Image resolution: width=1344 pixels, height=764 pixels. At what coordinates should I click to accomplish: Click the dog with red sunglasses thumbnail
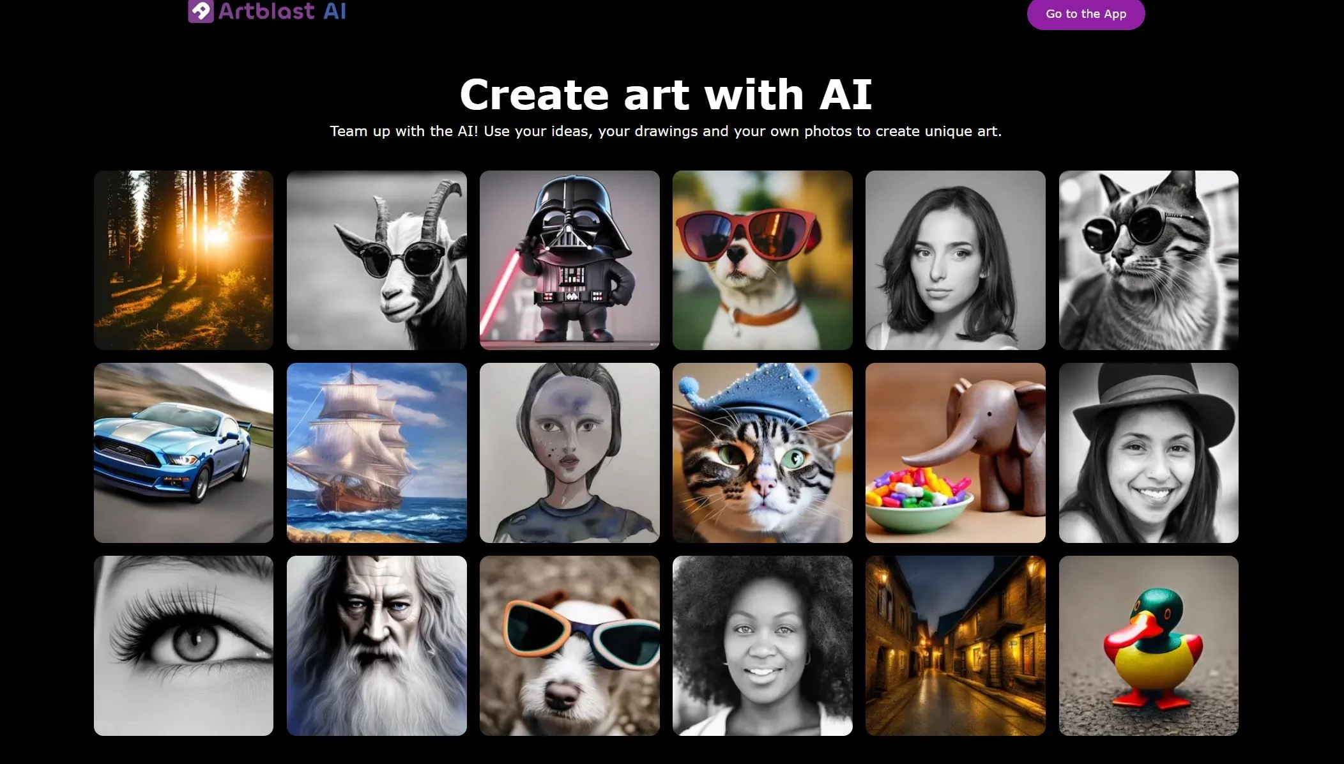point(763,260)
